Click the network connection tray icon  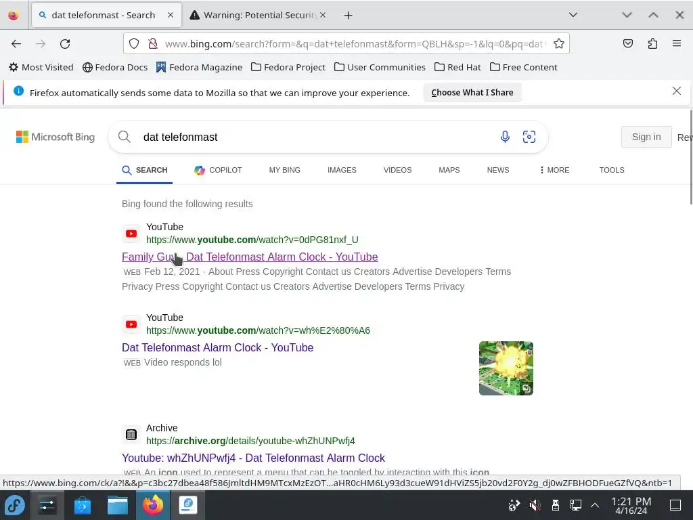[x=575, y=505]
